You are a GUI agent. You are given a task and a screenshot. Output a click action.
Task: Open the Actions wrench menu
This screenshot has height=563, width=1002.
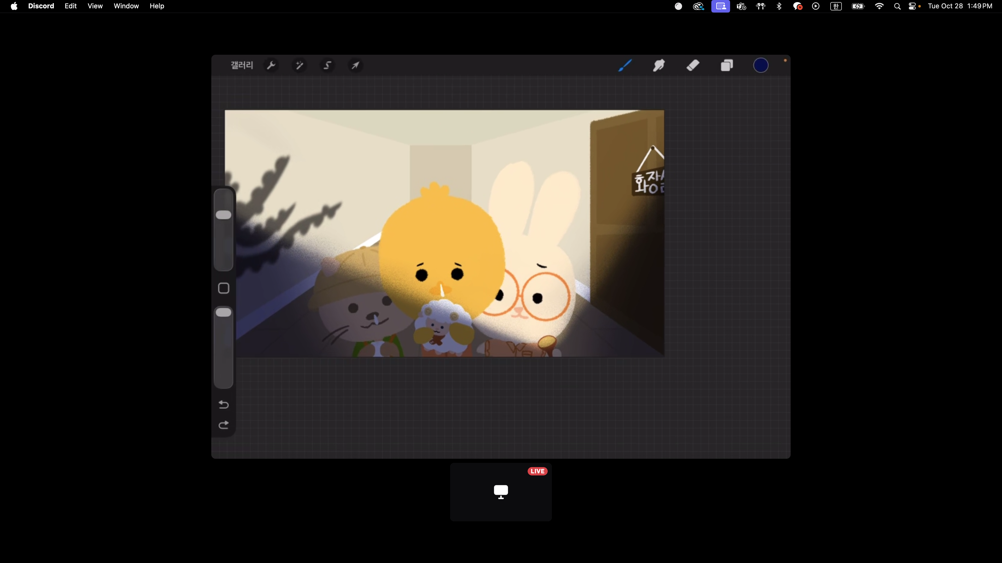pos(271,65)
